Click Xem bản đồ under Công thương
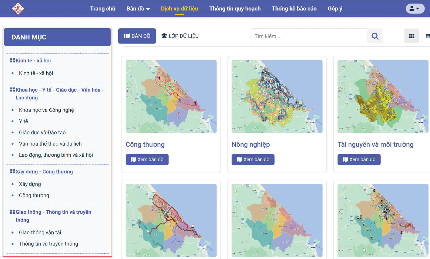The image size is (430, 259). (x=147, y=160)
